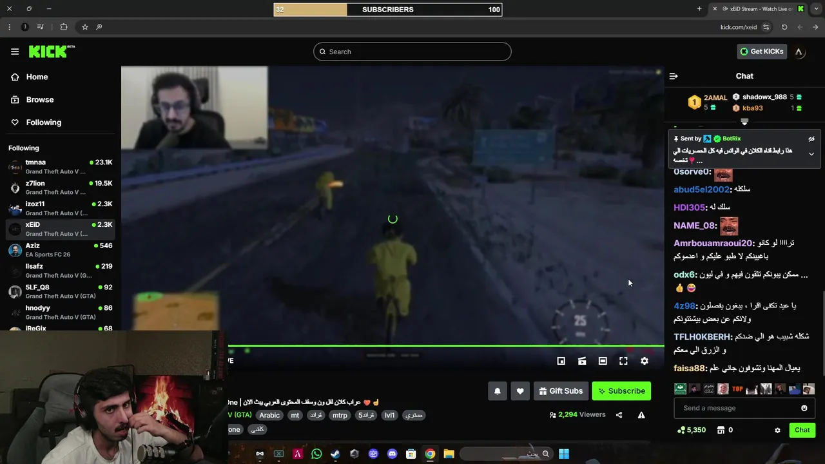Open the Aziz EA Sports FC channel
The height and width of the screenshot is (464, 825).
click(x=61, y=250)
